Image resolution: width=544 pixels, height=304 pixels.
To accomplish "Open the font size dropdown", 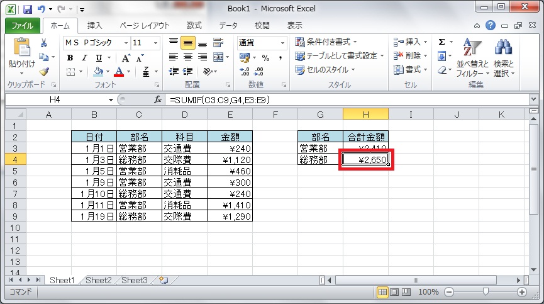I will coord(156,43).
